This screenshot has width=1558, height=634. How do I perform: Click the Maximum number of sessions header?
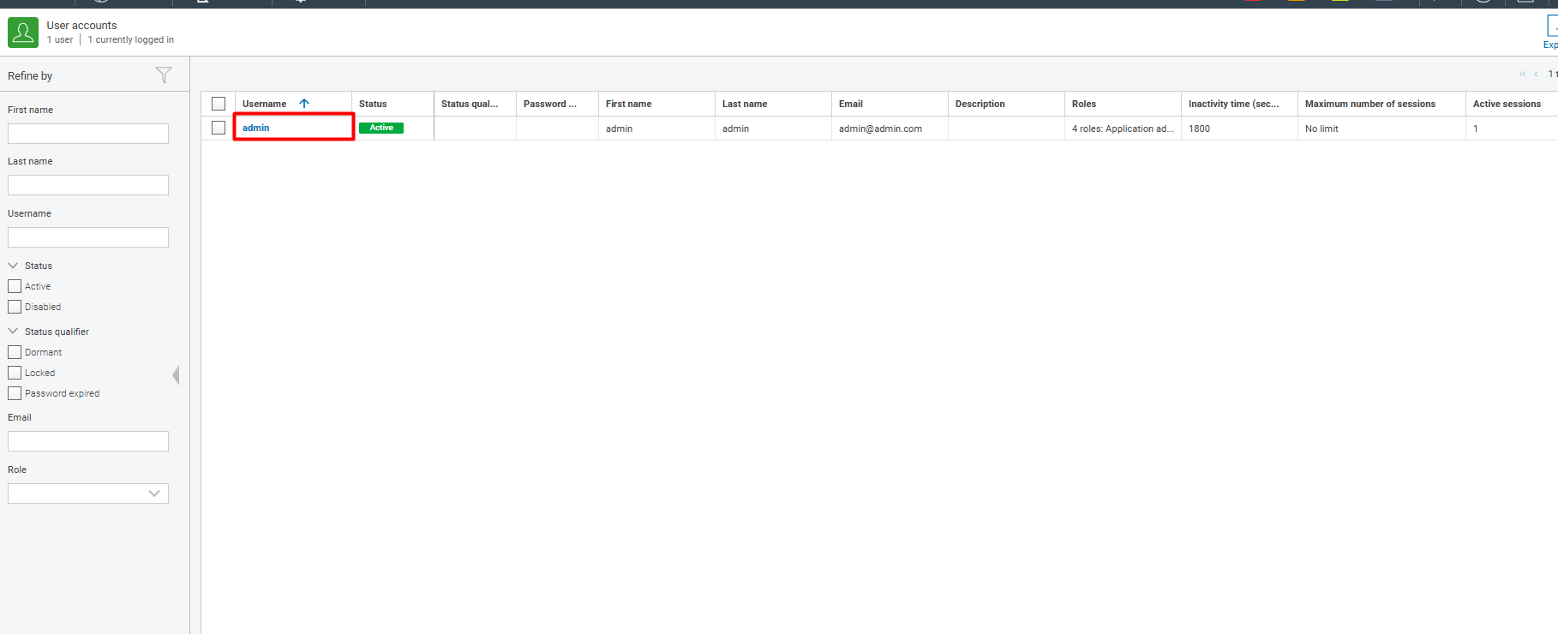(x=1381, y=104)
